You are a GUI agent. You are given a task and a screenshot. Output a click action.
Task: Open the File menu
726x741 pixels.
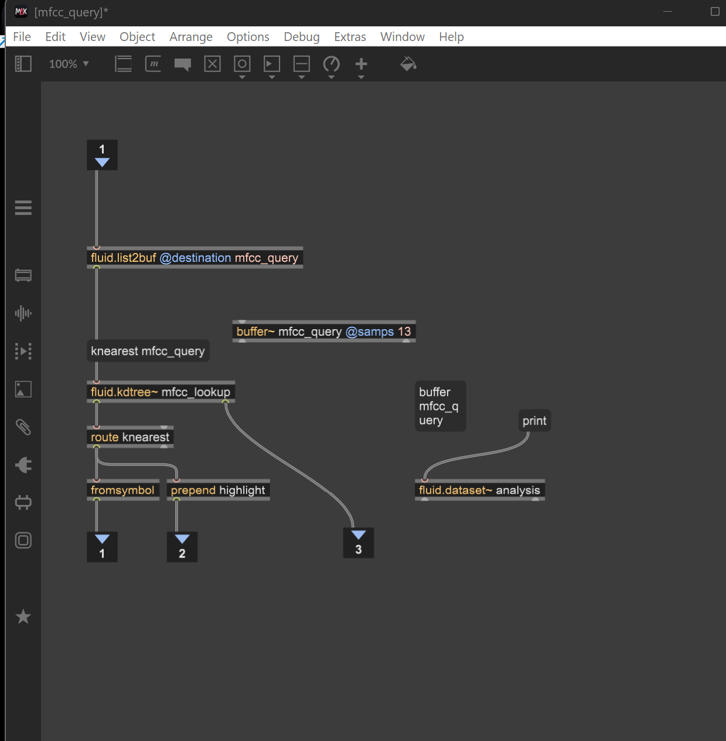click(x=22, y=37)
